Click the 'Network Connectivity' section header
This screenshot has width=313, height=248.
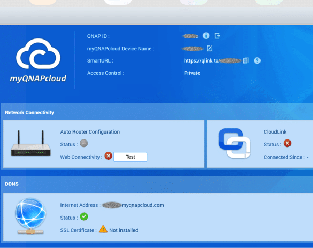point(29,112)
